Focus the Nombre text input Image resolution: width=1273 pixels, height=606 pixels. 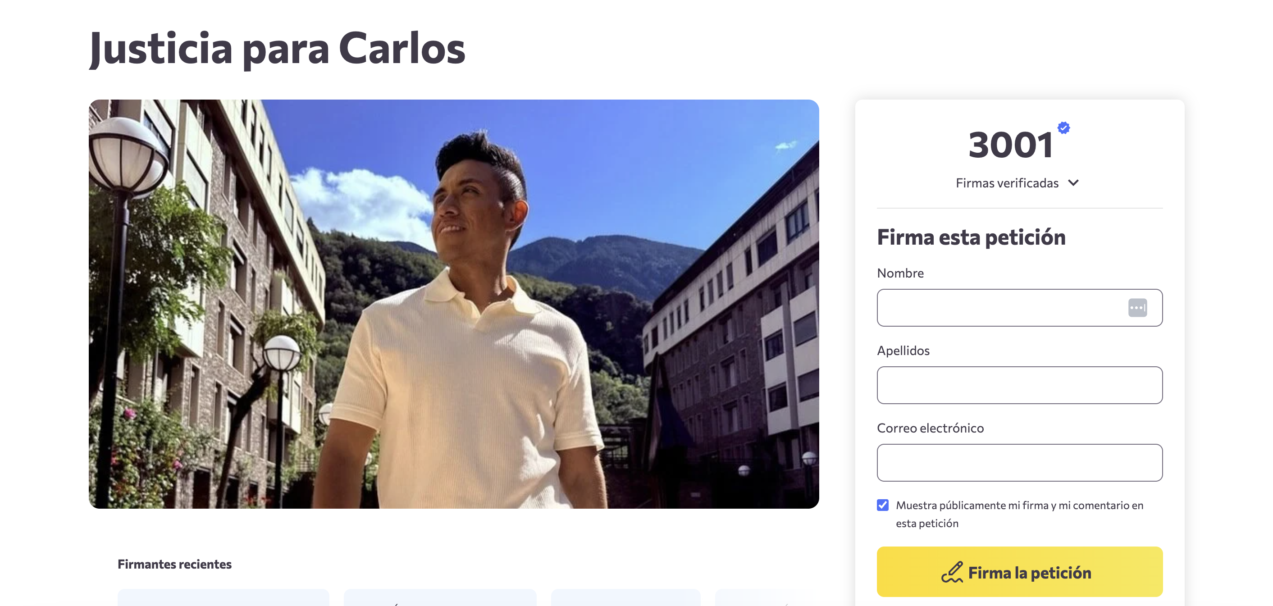click(998, 307)
